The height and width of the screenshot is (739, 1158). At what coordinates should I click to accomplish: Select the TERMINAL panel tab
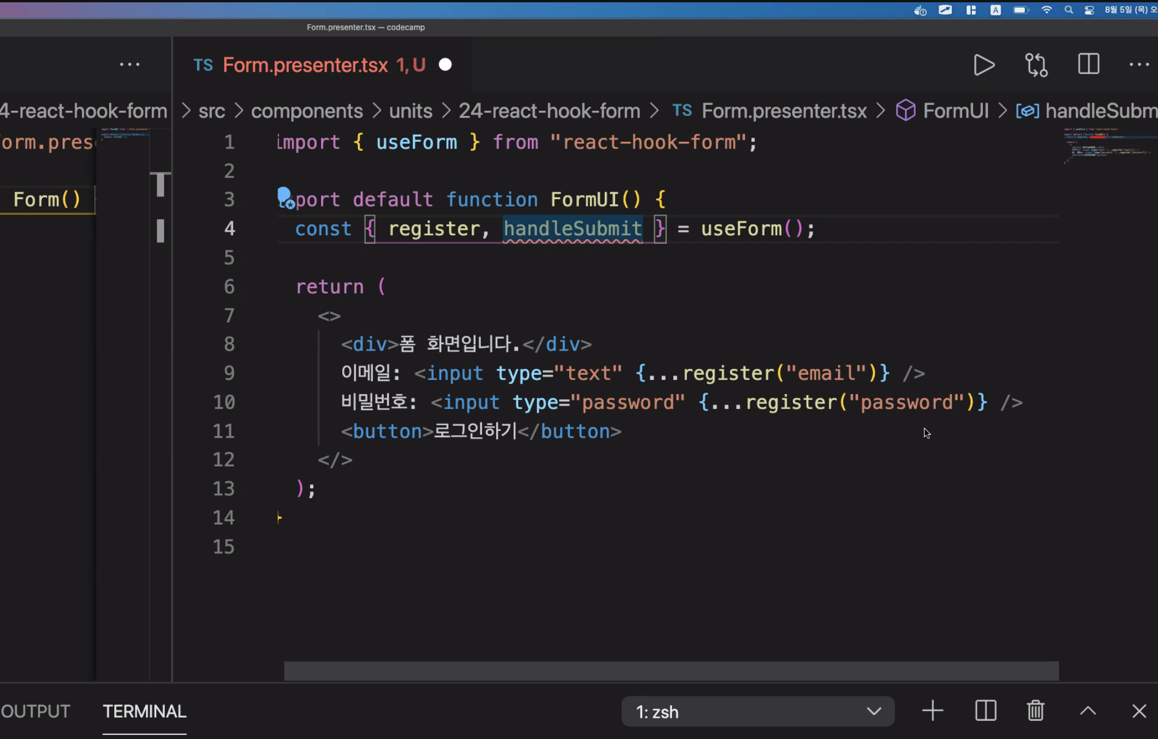144,711
